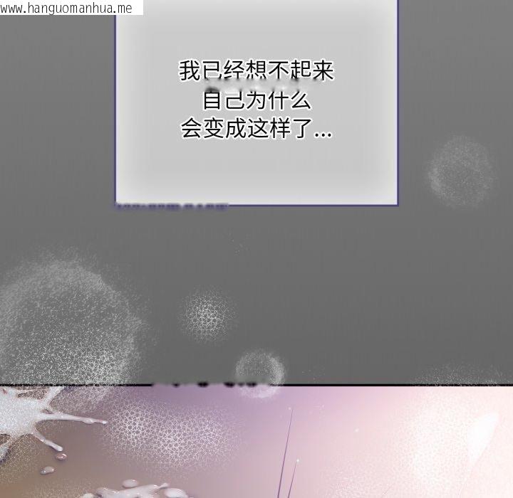Click the middle caption line 自己为什么
The width and height of the screenshot is (513, 498).
pyautogui.click(x=256, y=100)
